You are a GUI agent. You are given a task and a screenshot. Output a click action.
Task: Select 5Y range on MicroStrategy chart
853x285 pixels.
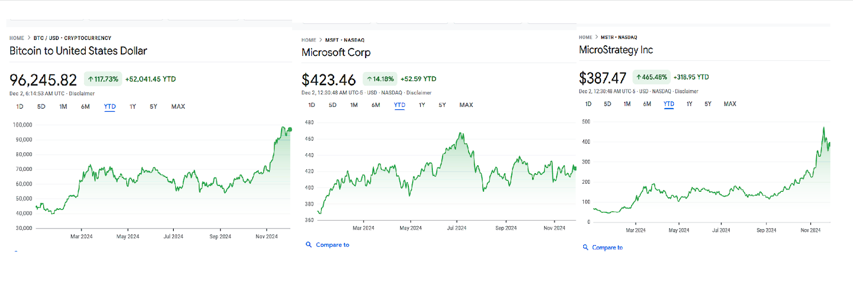pos(708,104)
